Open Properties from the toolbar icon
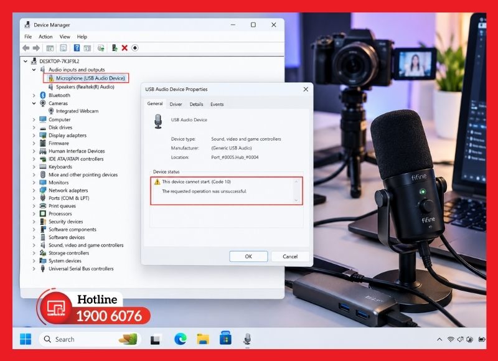Image resolution: width=498 pixels, height=361 pixels. tap(63, 48)
